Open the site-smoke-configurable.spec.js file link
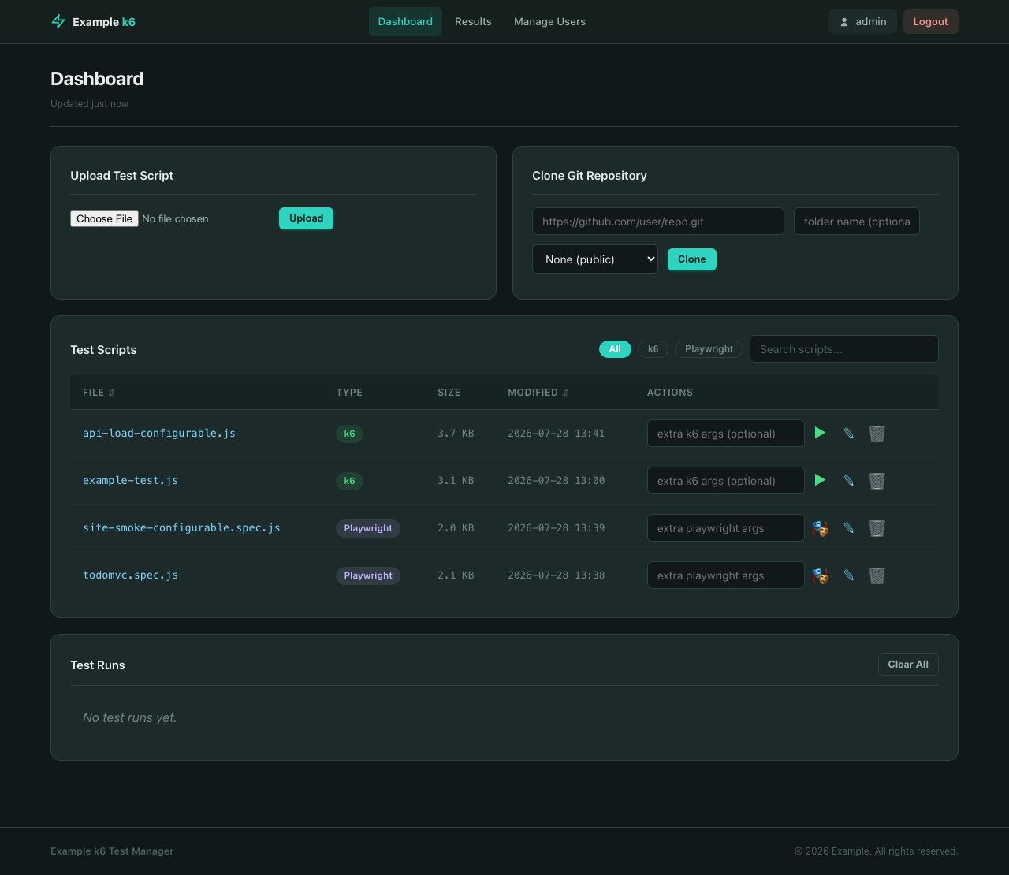 [181, 527]
